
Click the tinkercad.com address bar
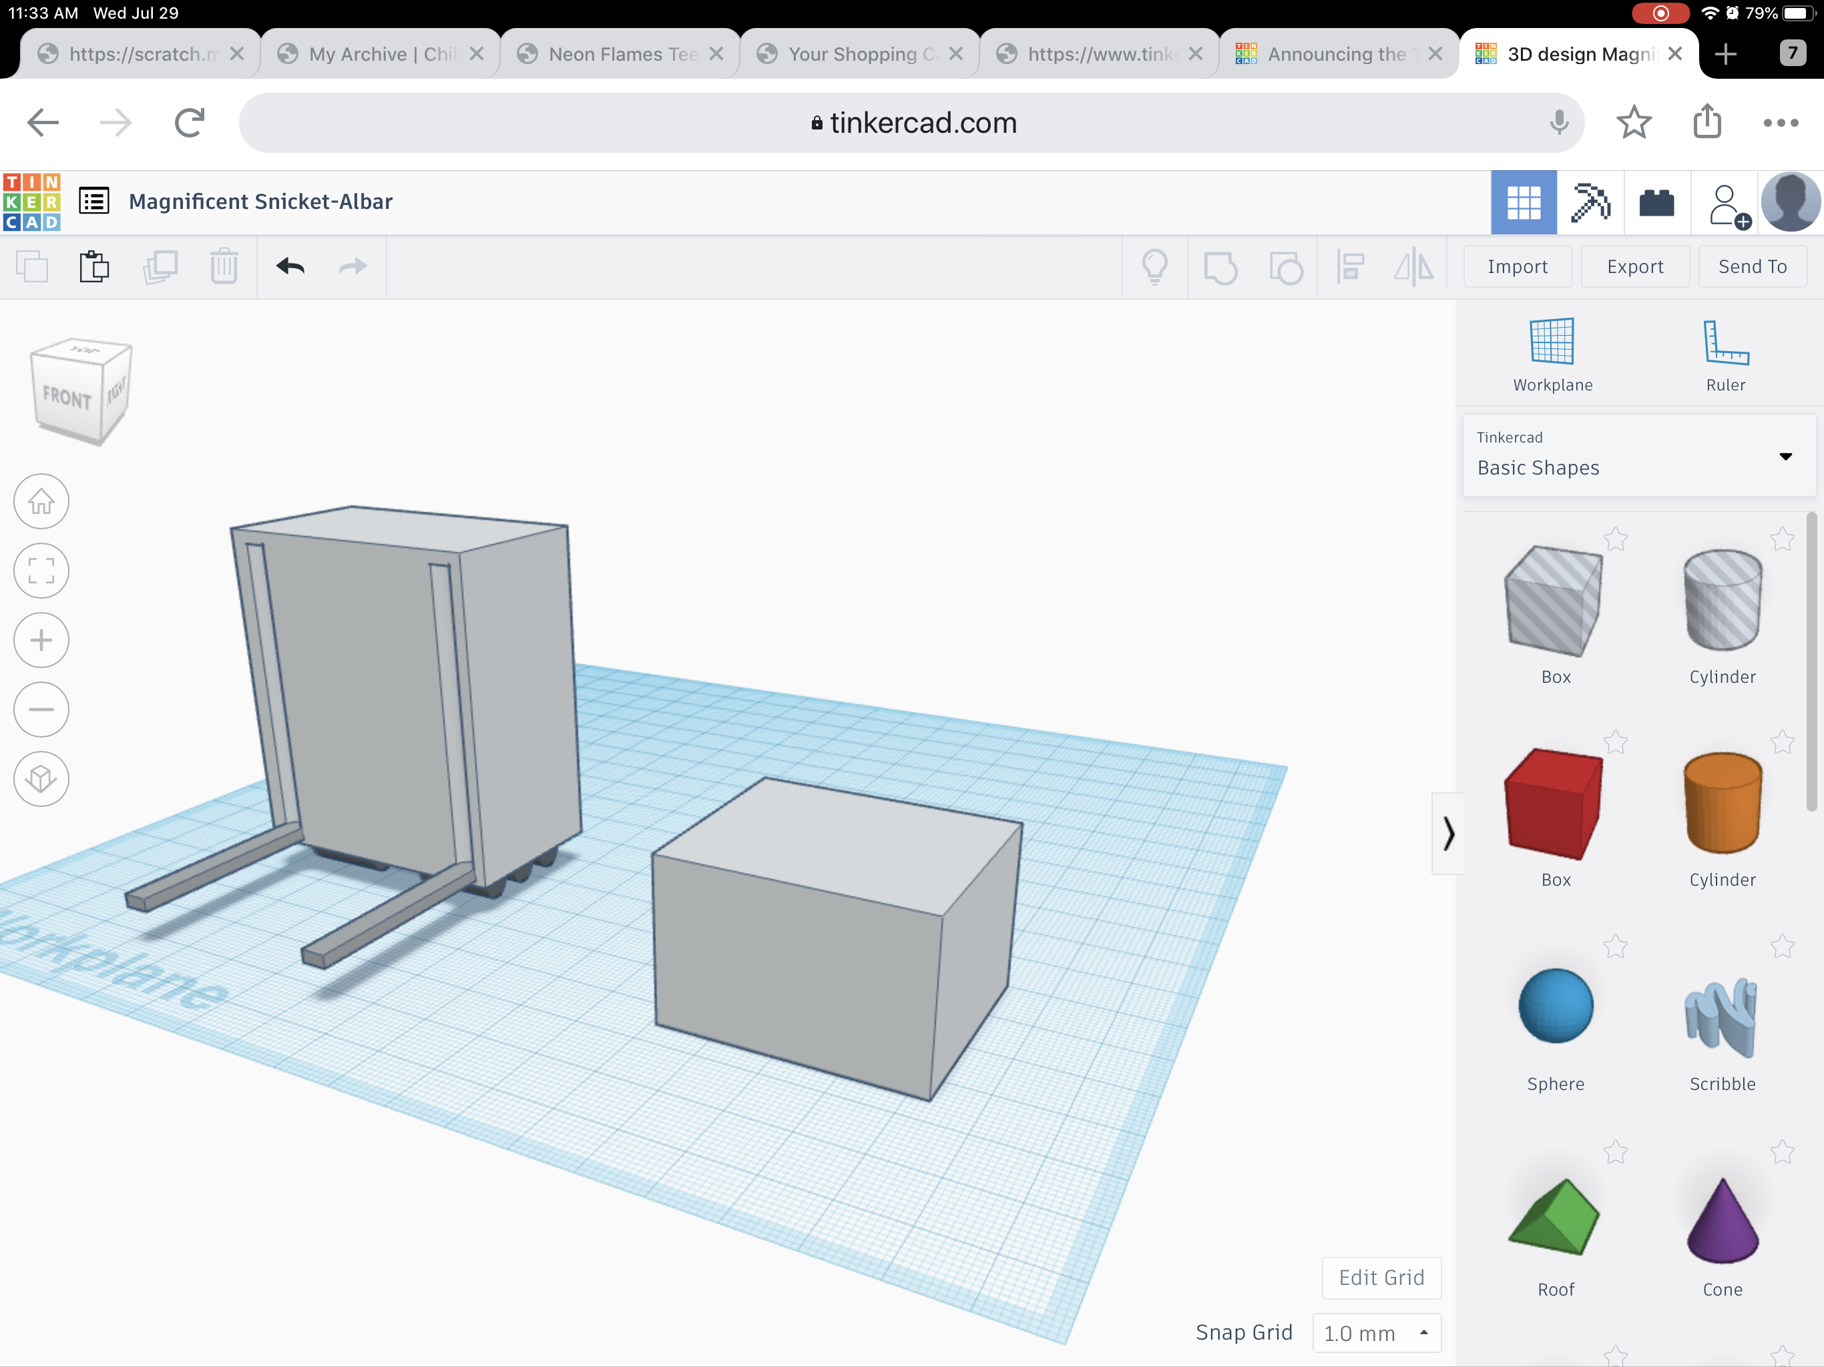[911, 123]
